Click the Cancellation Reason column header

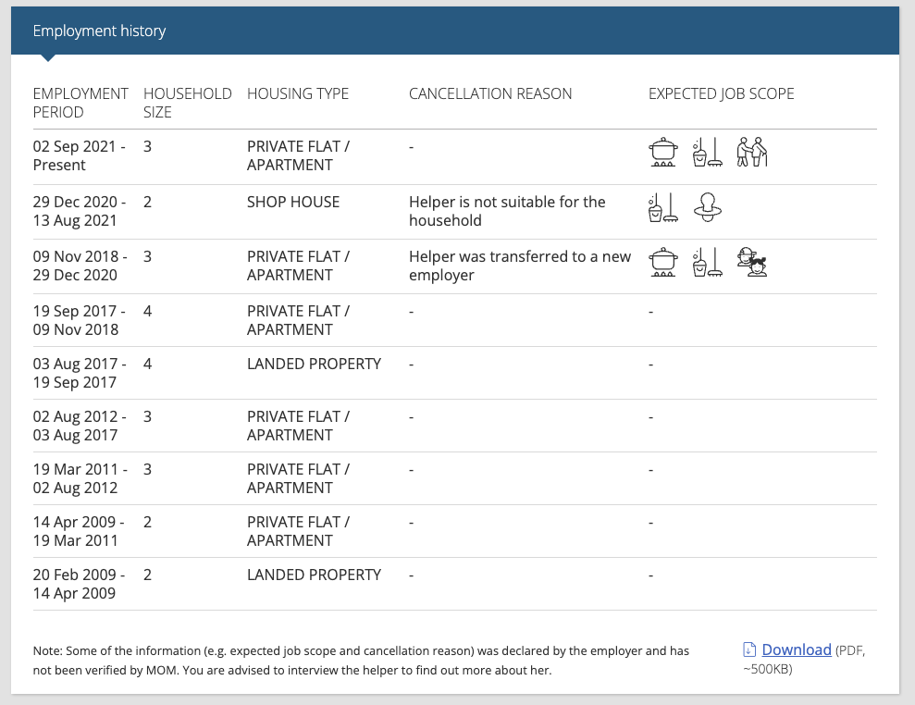[x=490, y=93]
